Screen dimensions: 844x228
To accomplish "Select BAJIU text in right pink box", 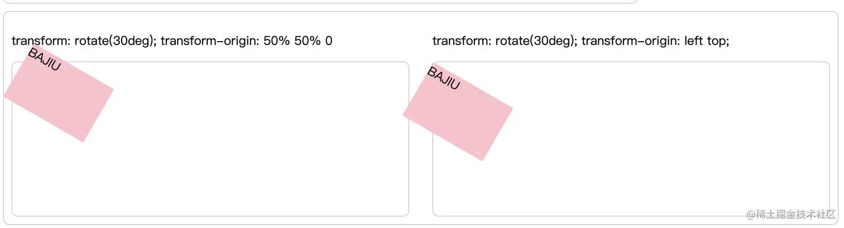I will coord(444,78).
